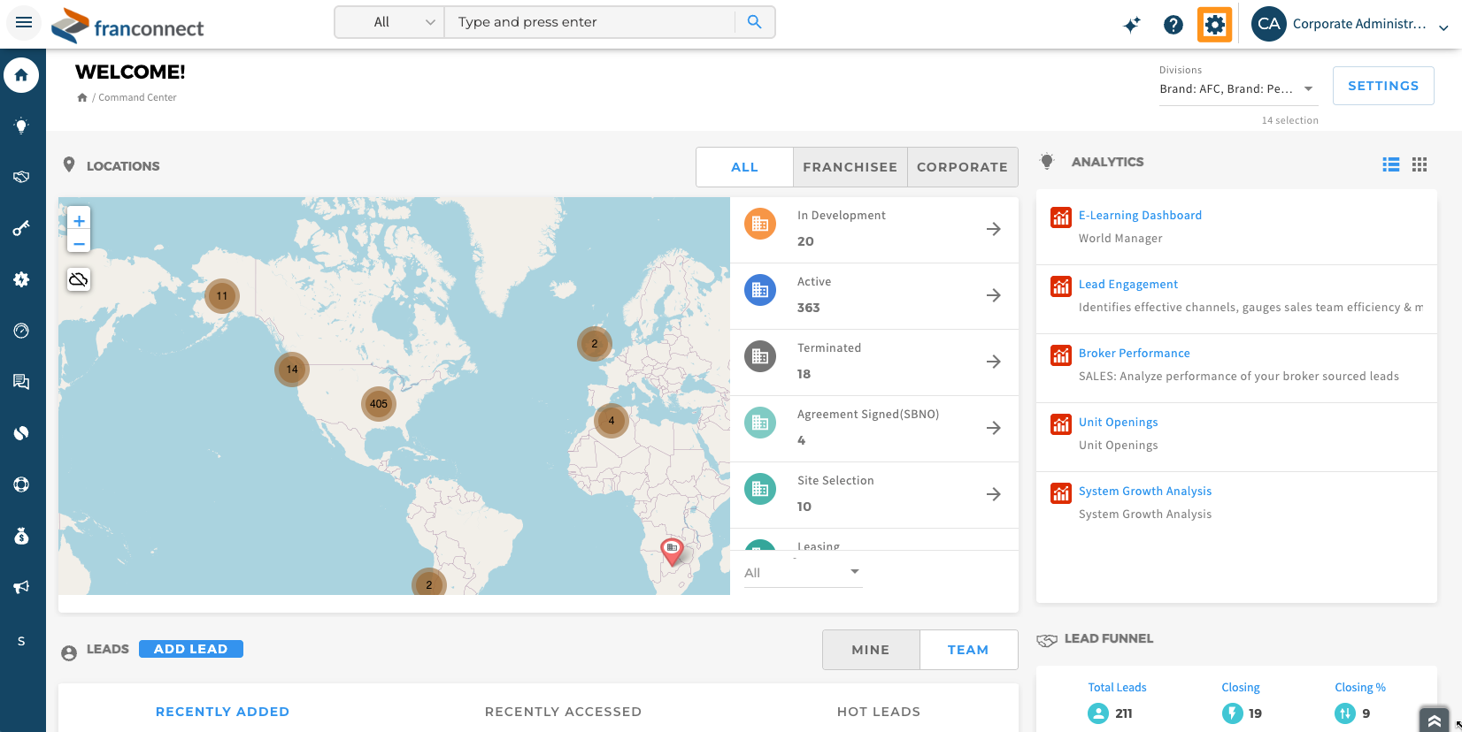
Task: Switch leads to MINE tab
Action: coord(871,650)
